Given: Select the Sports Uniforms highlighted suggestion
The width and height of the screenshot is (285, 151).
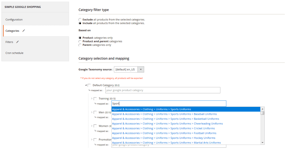Looking at the screenshot, I should 186,109.
